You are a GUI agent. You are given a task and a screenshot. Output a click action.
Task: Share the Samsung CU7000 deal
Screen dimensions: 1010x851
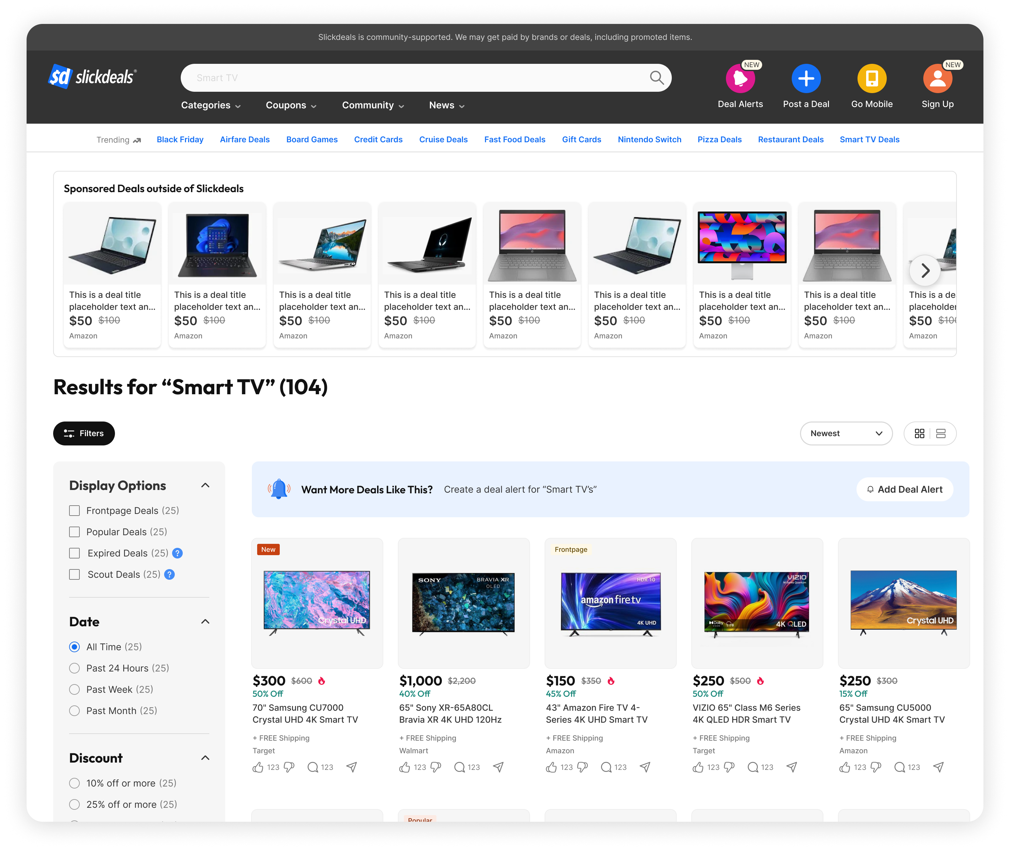tap(352, 767)
